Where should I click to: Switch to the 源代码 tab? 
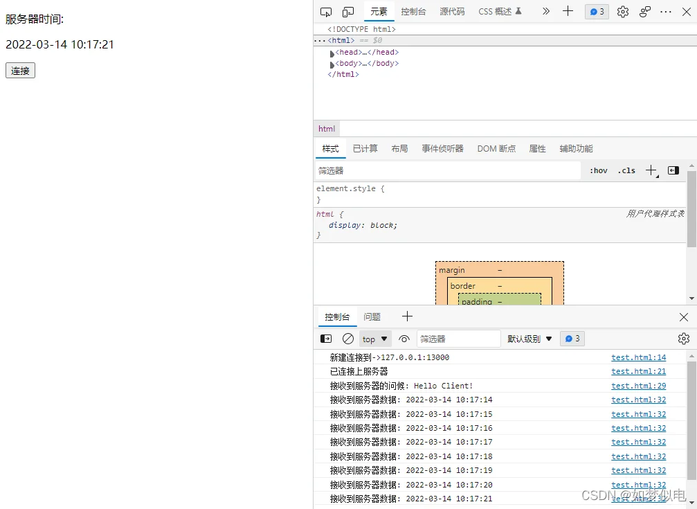click(452, 12)
